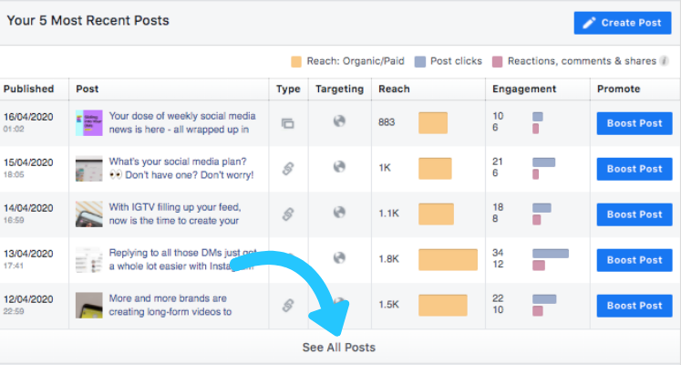Click the link type icon for 14/04/2020 post
681x365 pixels.
pyautogui.click(x=287, y=214)
